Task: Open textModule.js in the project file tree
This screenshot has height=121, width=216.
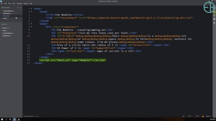Action: [x=7, y=36]
